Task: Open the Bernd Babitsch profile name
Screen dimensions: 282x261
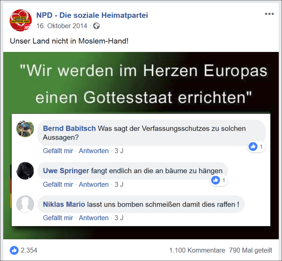Action: pyautogui.click(x=69, y=129)
